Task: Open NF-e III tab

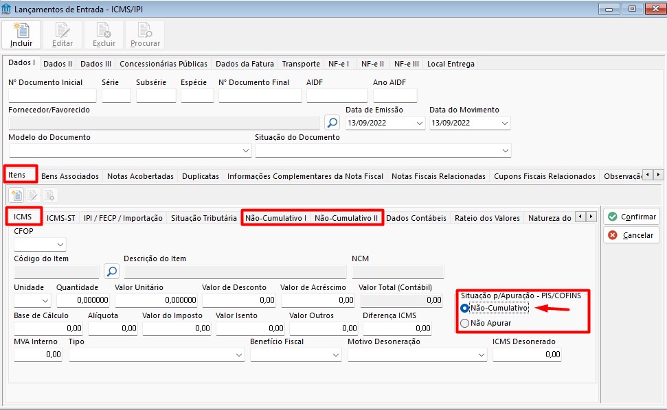Action: (406, 64)
